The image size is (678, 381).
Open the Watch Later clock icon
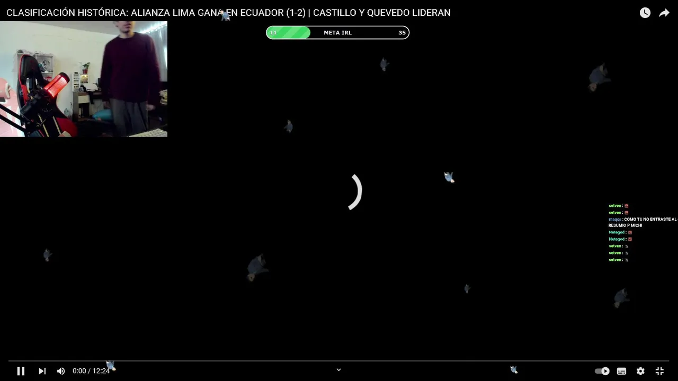coord(645,13)
